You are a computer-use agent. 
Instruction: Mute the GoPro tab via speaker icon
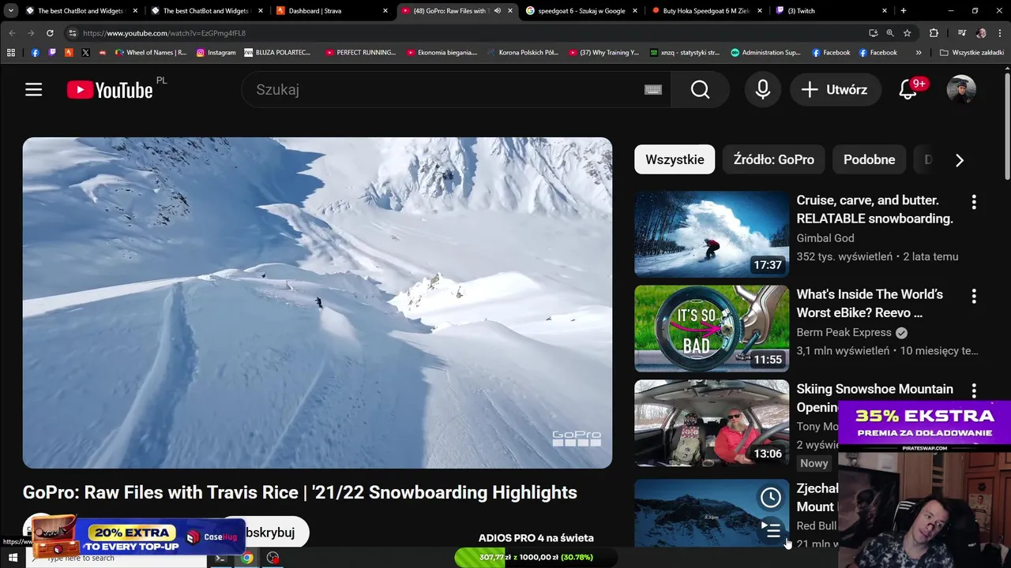pyautogui.click(x=497, y=11)
